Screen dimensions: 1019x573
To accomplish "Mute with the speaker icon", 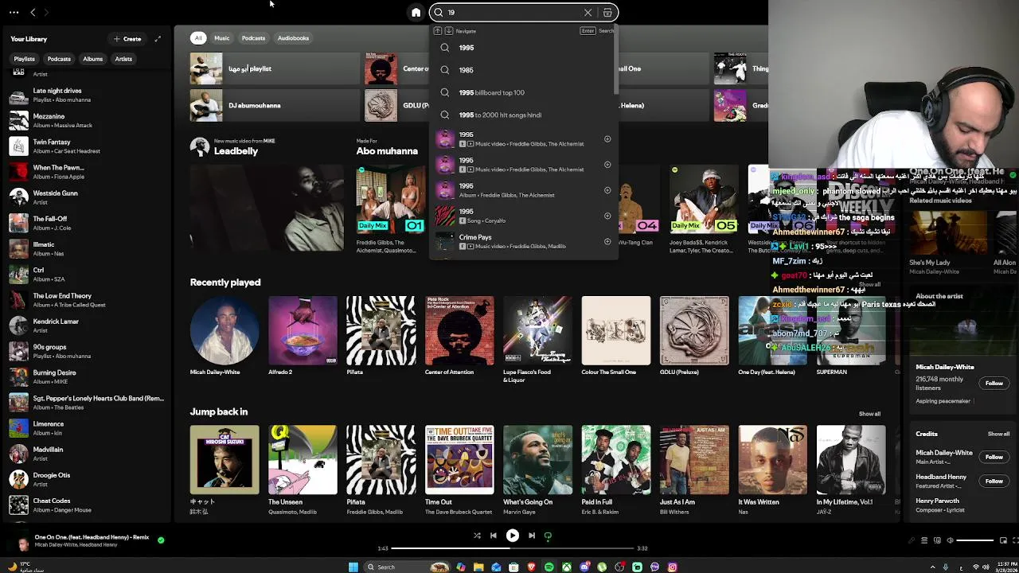I will (950, 541).
